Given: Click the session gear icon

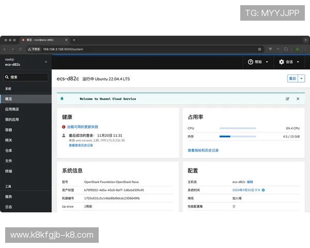Looking at the screenshot, I should point(282,62).
